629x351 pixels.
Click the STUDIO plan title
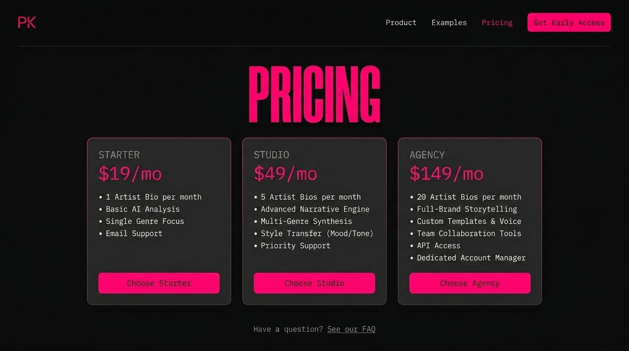[x=272, y=155]
